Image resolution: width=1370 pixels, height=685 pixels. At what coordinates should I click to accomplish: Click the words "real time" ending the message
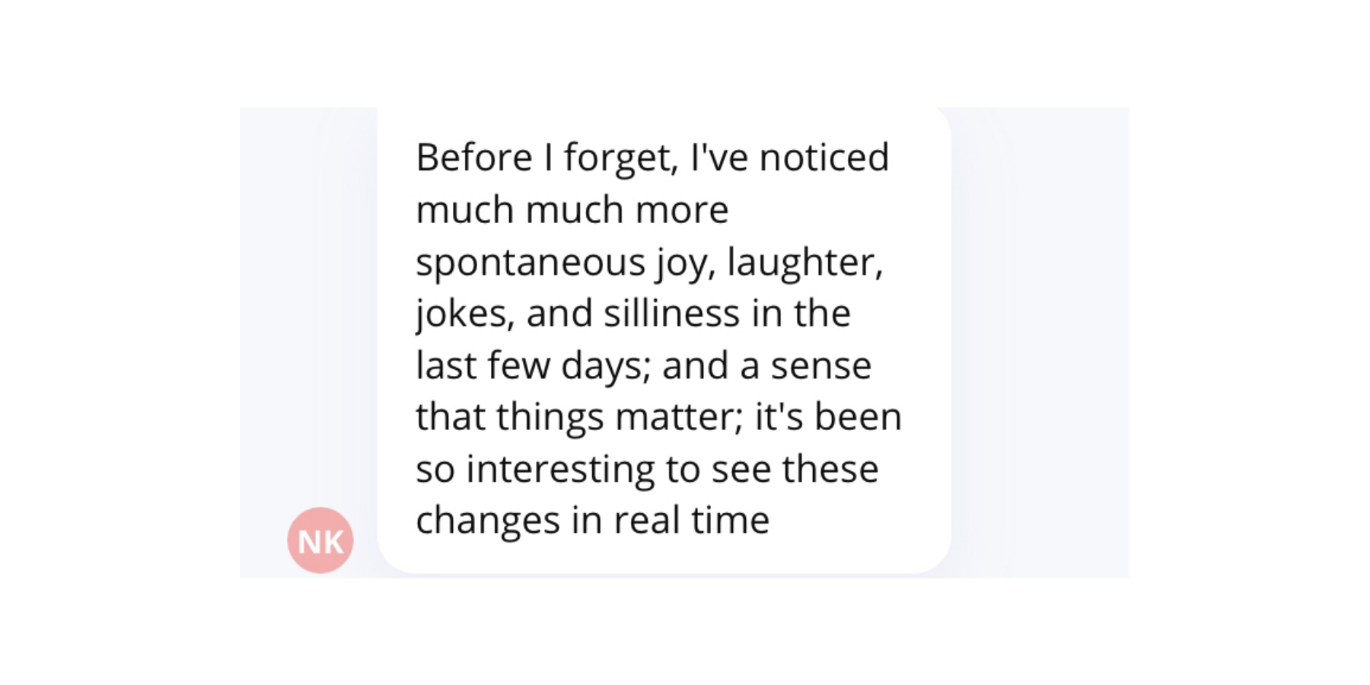point(691,521)
